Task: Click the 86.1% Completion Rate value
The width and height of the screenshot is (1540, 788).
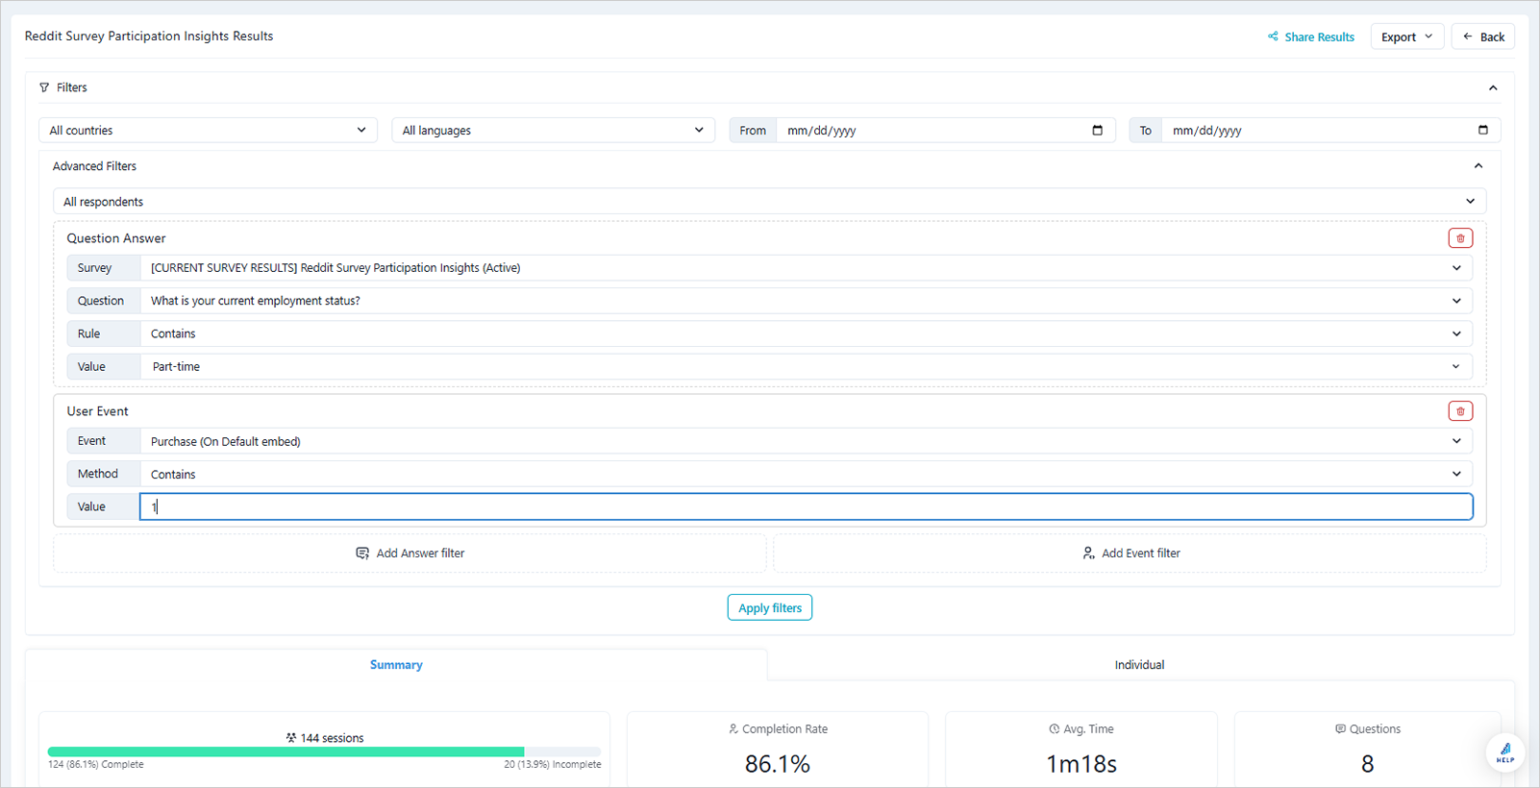Action: pos(778,764)
